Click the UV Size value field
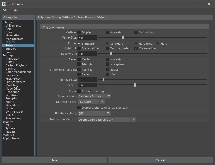 click(88, 85)
